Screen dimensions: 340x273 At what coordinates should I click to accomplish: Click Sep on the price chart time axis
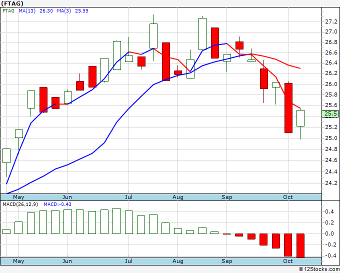227,197
